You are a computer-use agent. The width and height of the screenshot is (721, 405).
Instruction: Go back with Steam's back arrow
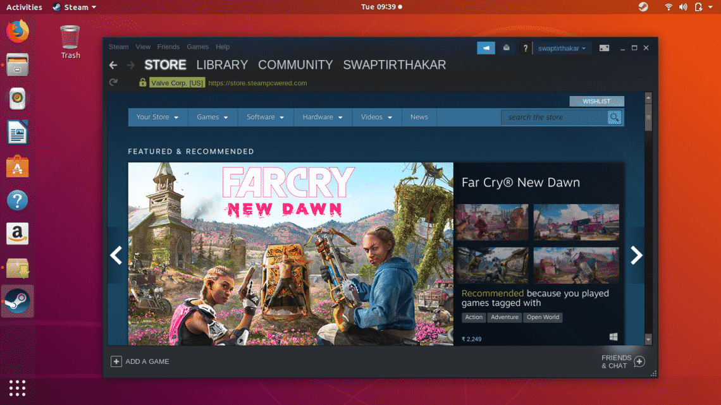point(113,65)
